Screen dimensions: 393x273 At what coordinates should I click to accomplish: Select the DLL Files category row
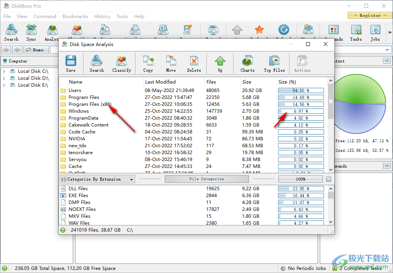[193, 188]
